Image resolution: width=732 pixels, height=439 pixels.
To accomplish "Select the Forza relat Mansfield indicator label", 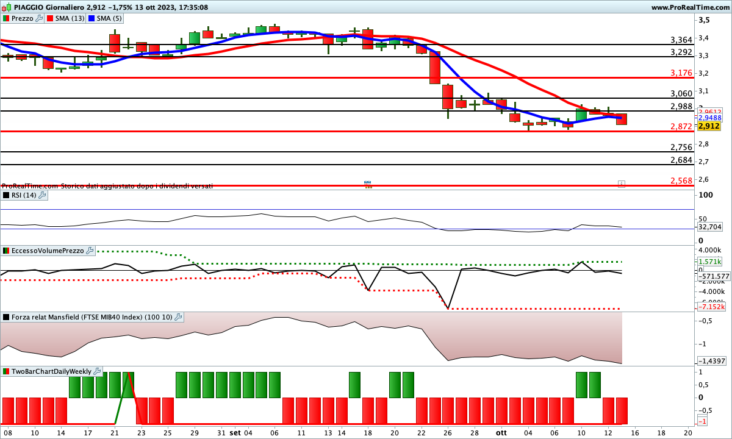I will point(92,317).
